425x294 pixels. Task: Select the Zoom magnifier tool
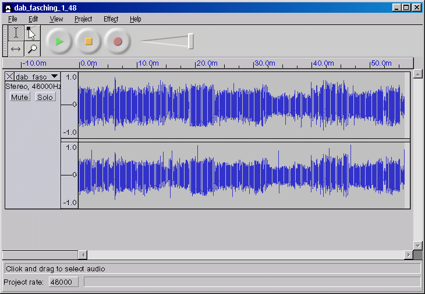[32, 49]
